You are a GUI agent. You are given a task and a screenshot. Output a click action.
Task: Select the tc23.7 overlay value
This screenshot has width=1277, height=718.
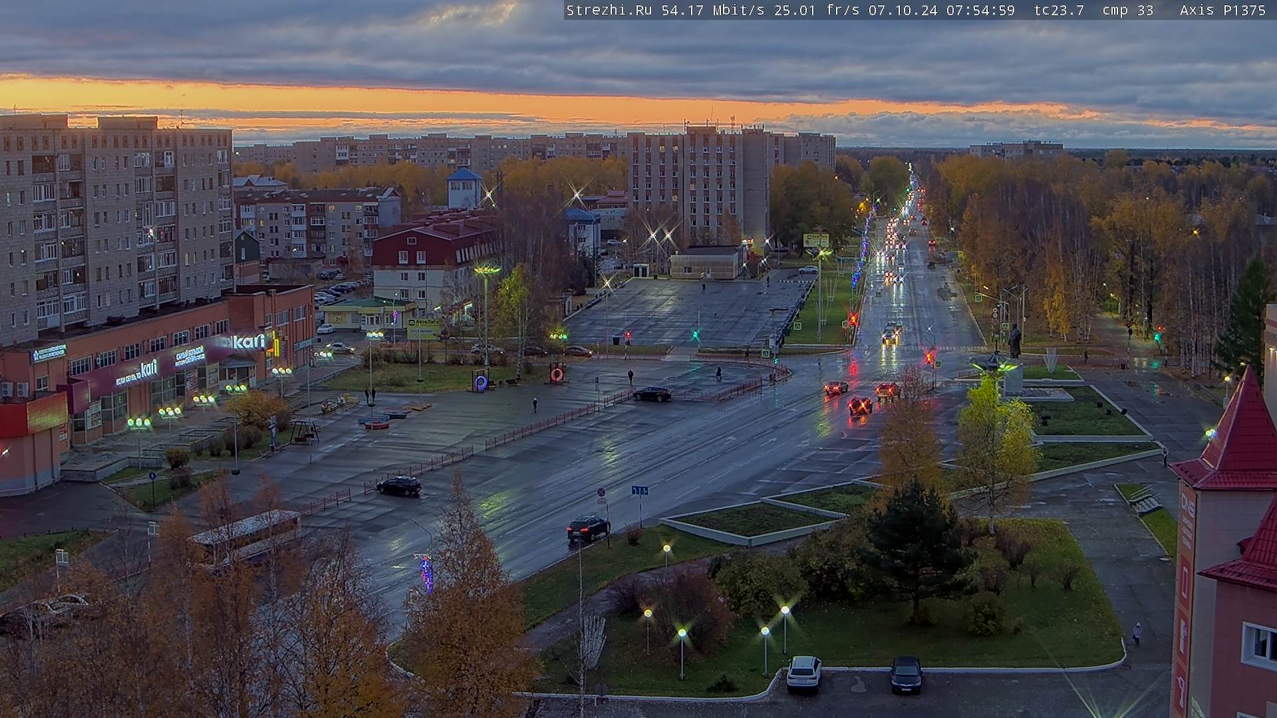[1059, 10]
